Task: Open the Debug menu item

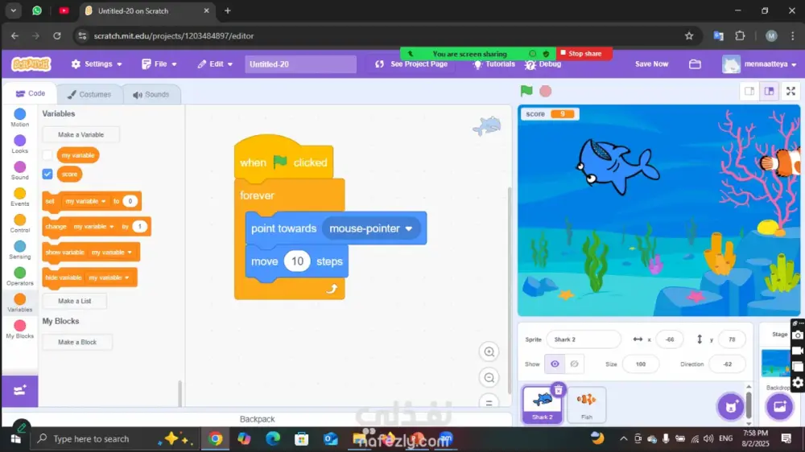Action: pos(543,64)
